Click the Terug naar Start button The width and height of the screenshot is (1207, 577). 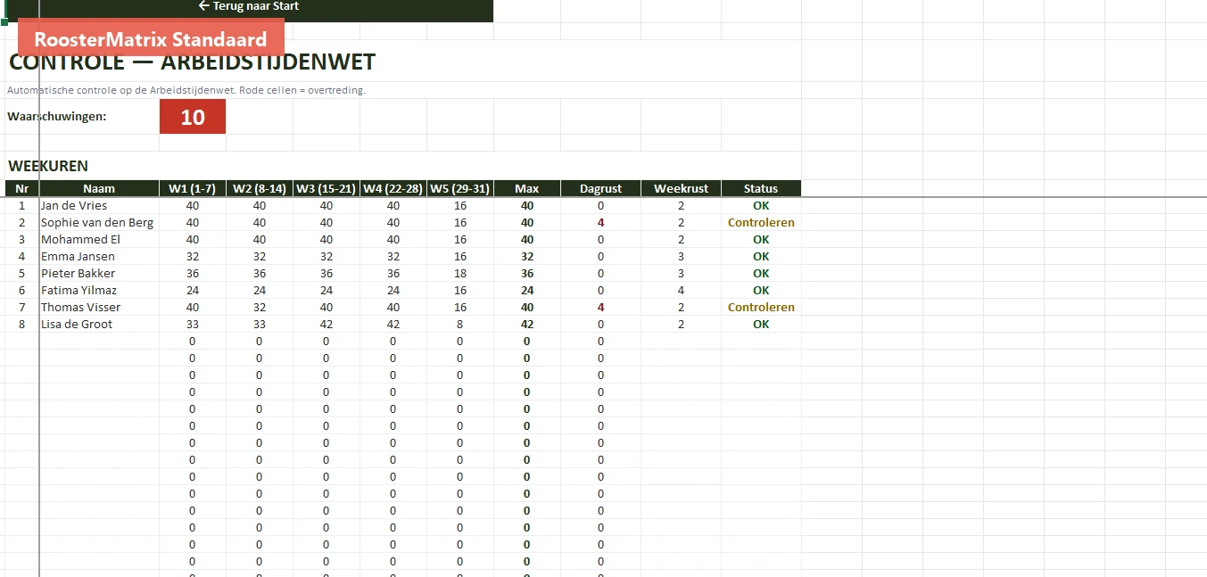[x=249, y=6]
